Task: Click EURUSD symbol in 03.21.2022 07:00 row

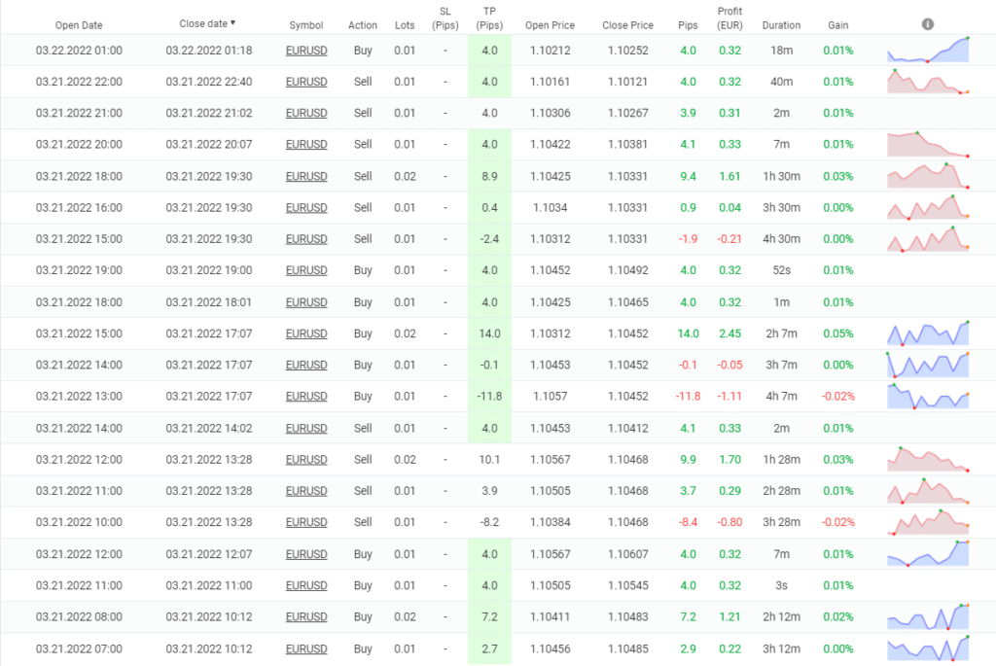Action: point(305,648)
